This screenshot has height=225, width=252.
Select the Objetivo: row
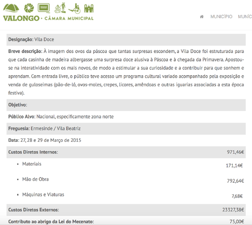(x=126, y=105)
